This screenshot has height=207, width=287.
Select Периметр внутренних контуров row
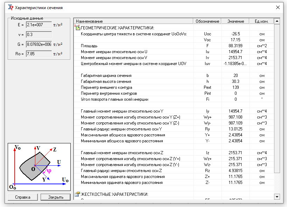[x=174, y=93]
